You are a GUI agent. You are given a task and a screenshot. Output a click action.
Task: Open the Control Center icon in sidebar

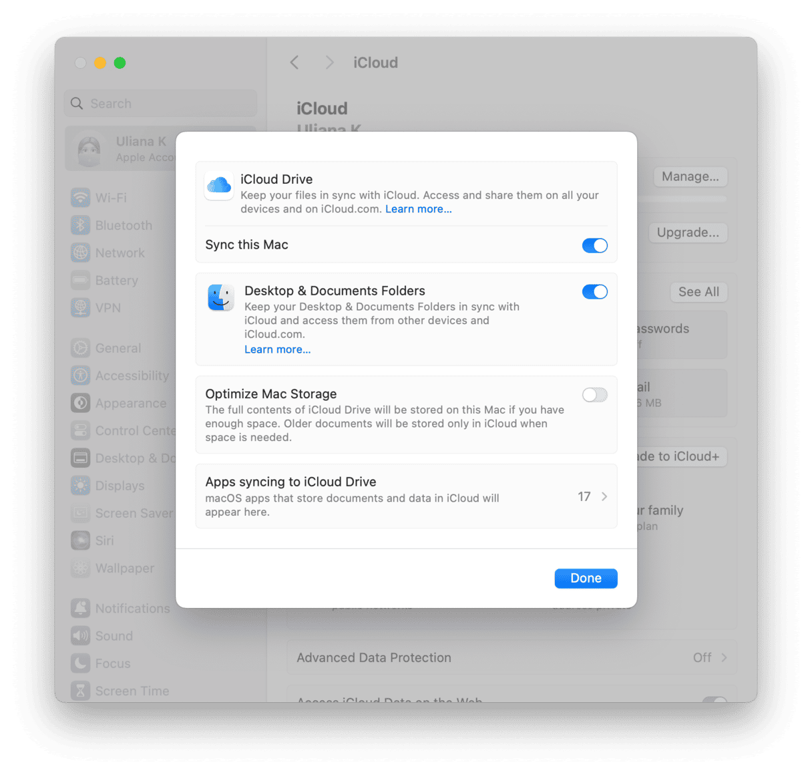(81, 430)
